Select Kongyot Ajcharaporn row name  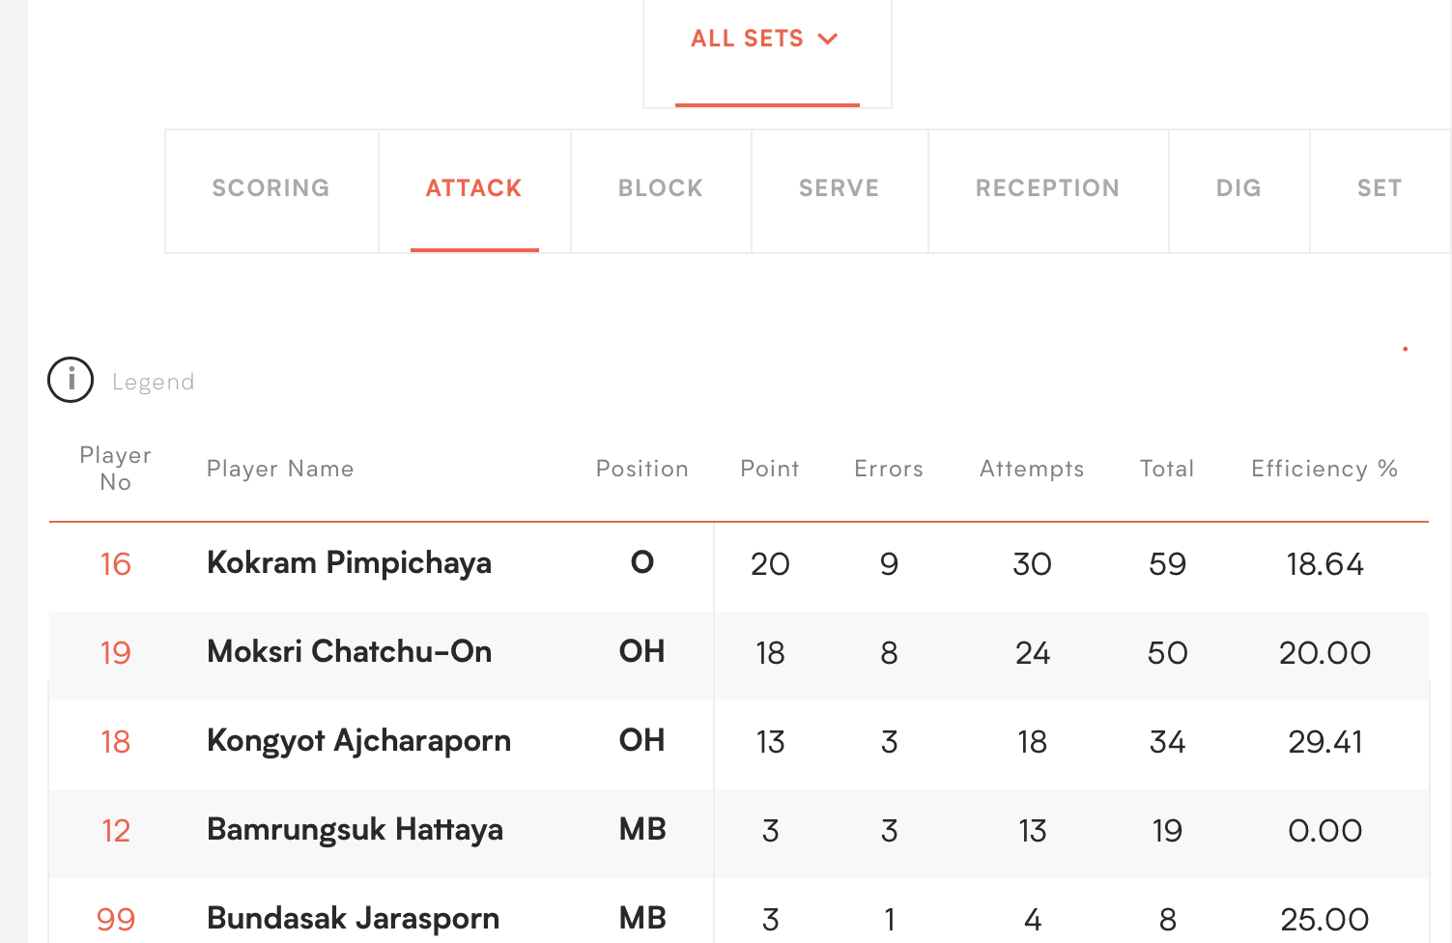[358, 741]
